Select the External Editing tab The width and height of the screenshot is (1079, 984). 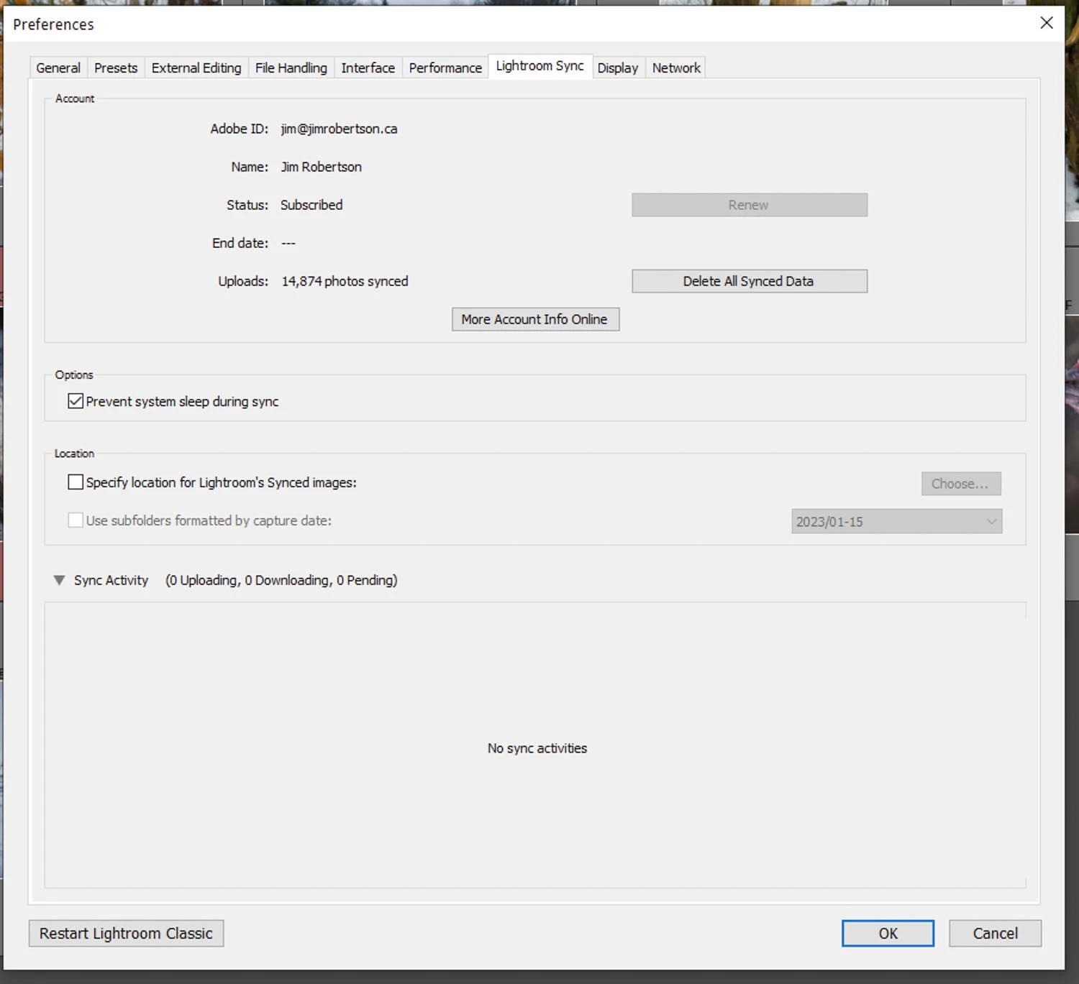(196, 68)
